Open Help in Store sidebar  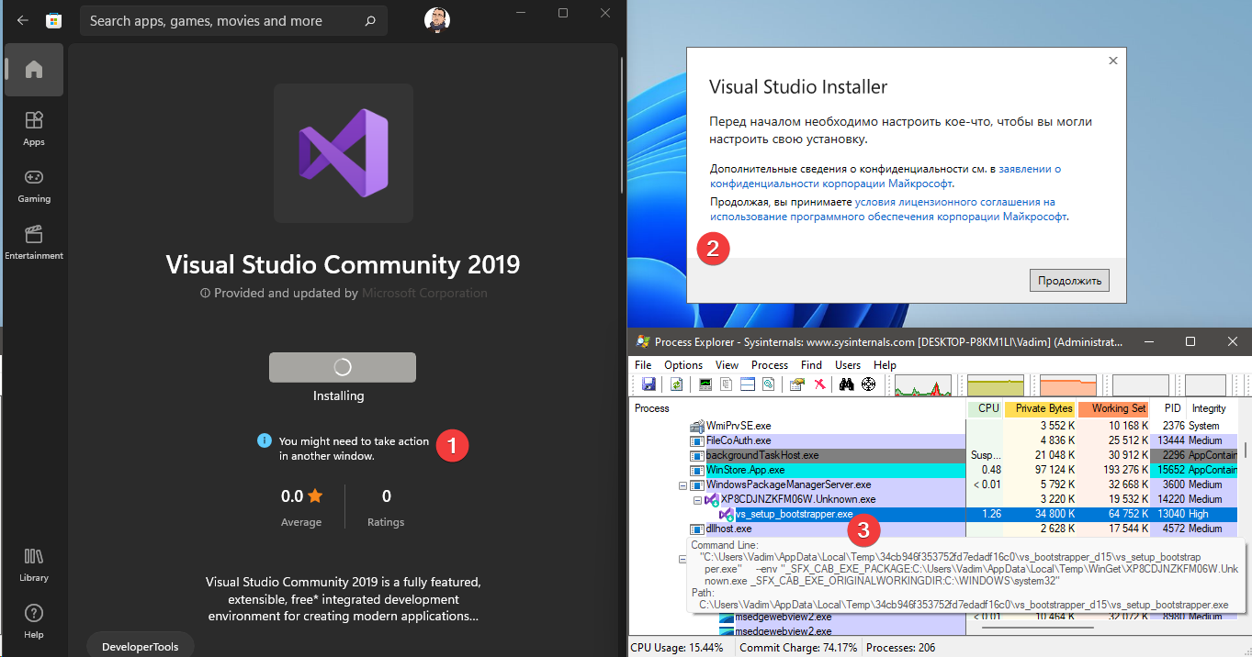(34, 621)
